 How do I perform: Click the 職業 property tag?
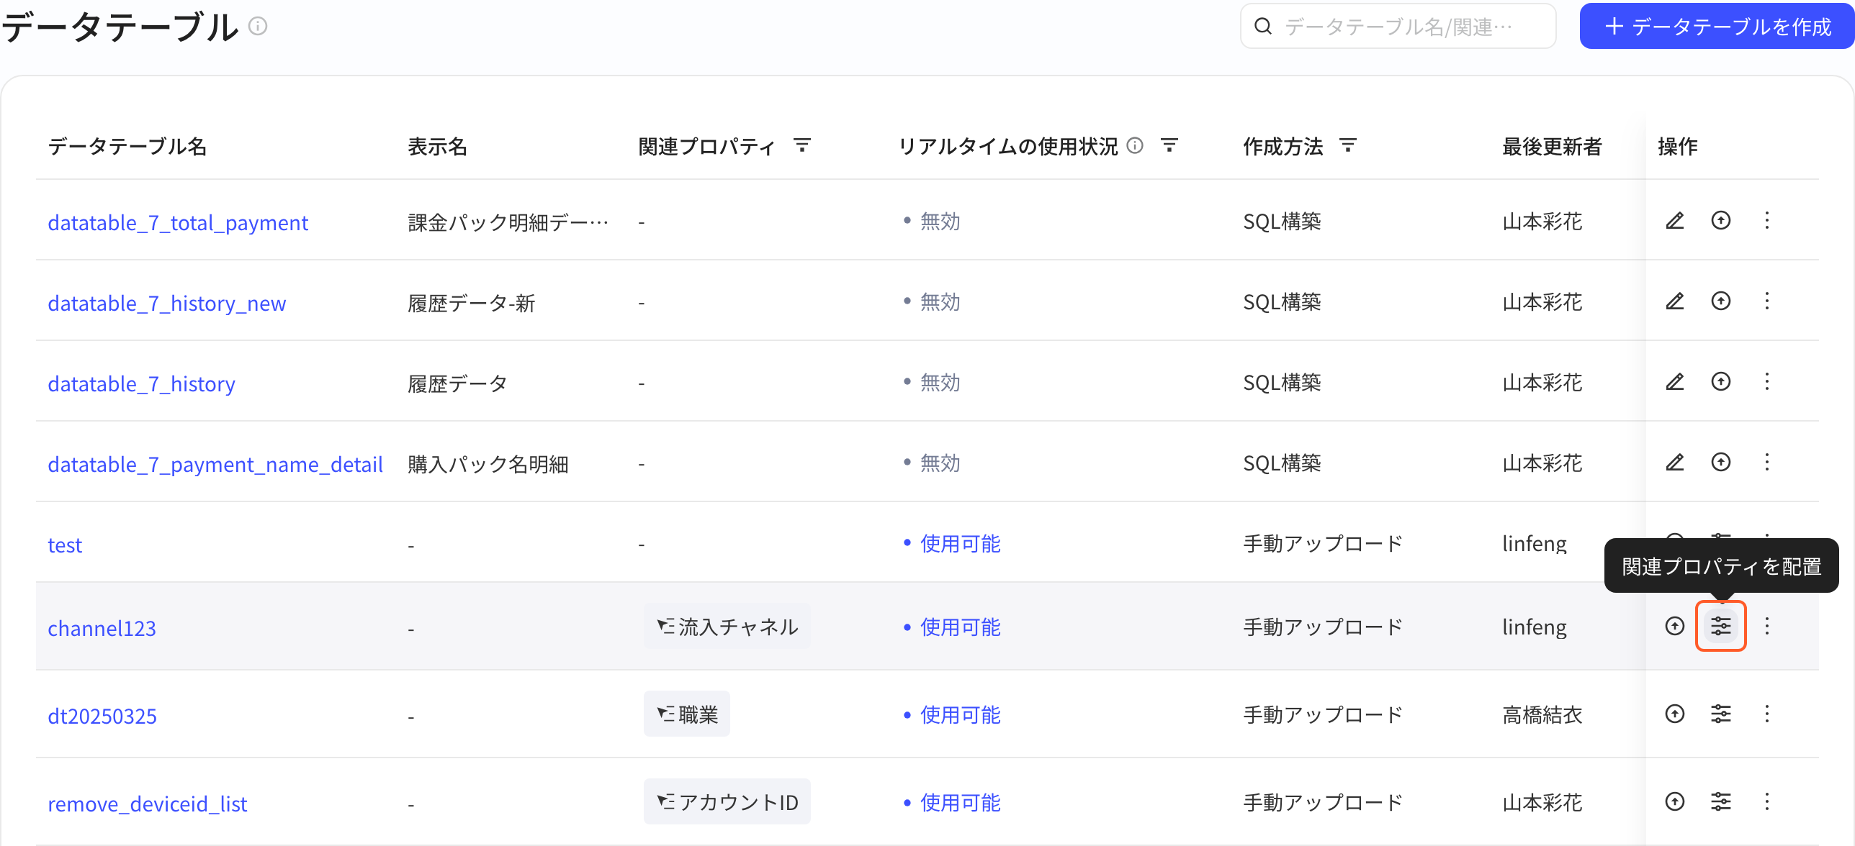click(x=687, y=714)
